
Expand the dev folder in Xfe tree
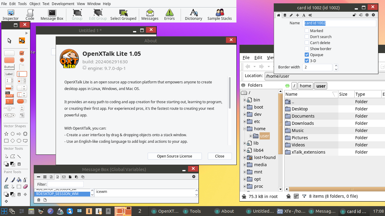pyautogui.click(x=245, y=114)
